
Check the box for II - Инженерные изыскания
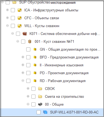pyautogui.click(x=28, y=65)
